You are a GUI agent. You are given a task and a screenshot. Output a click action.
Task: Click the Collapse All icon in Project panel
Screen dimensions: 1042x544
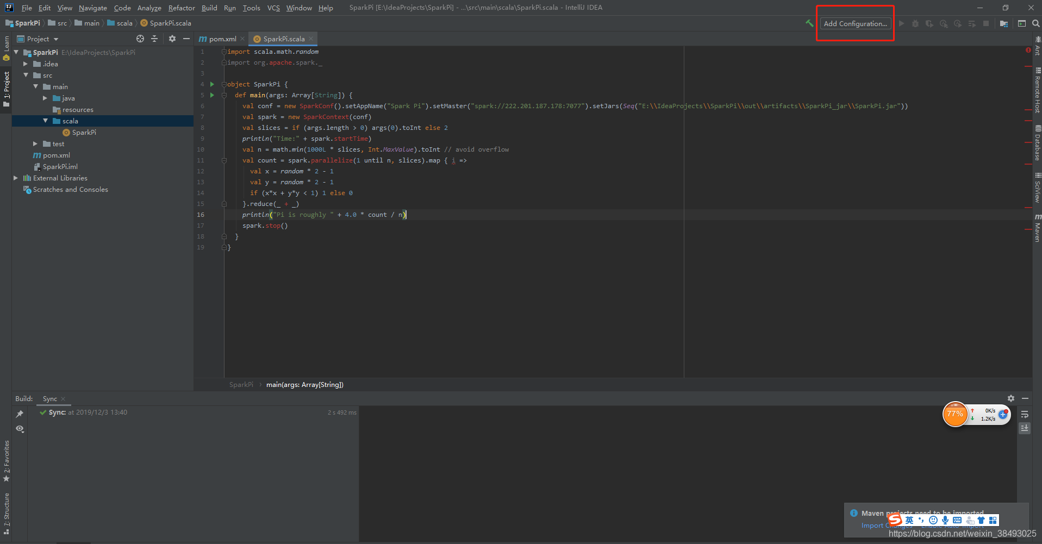154,39
